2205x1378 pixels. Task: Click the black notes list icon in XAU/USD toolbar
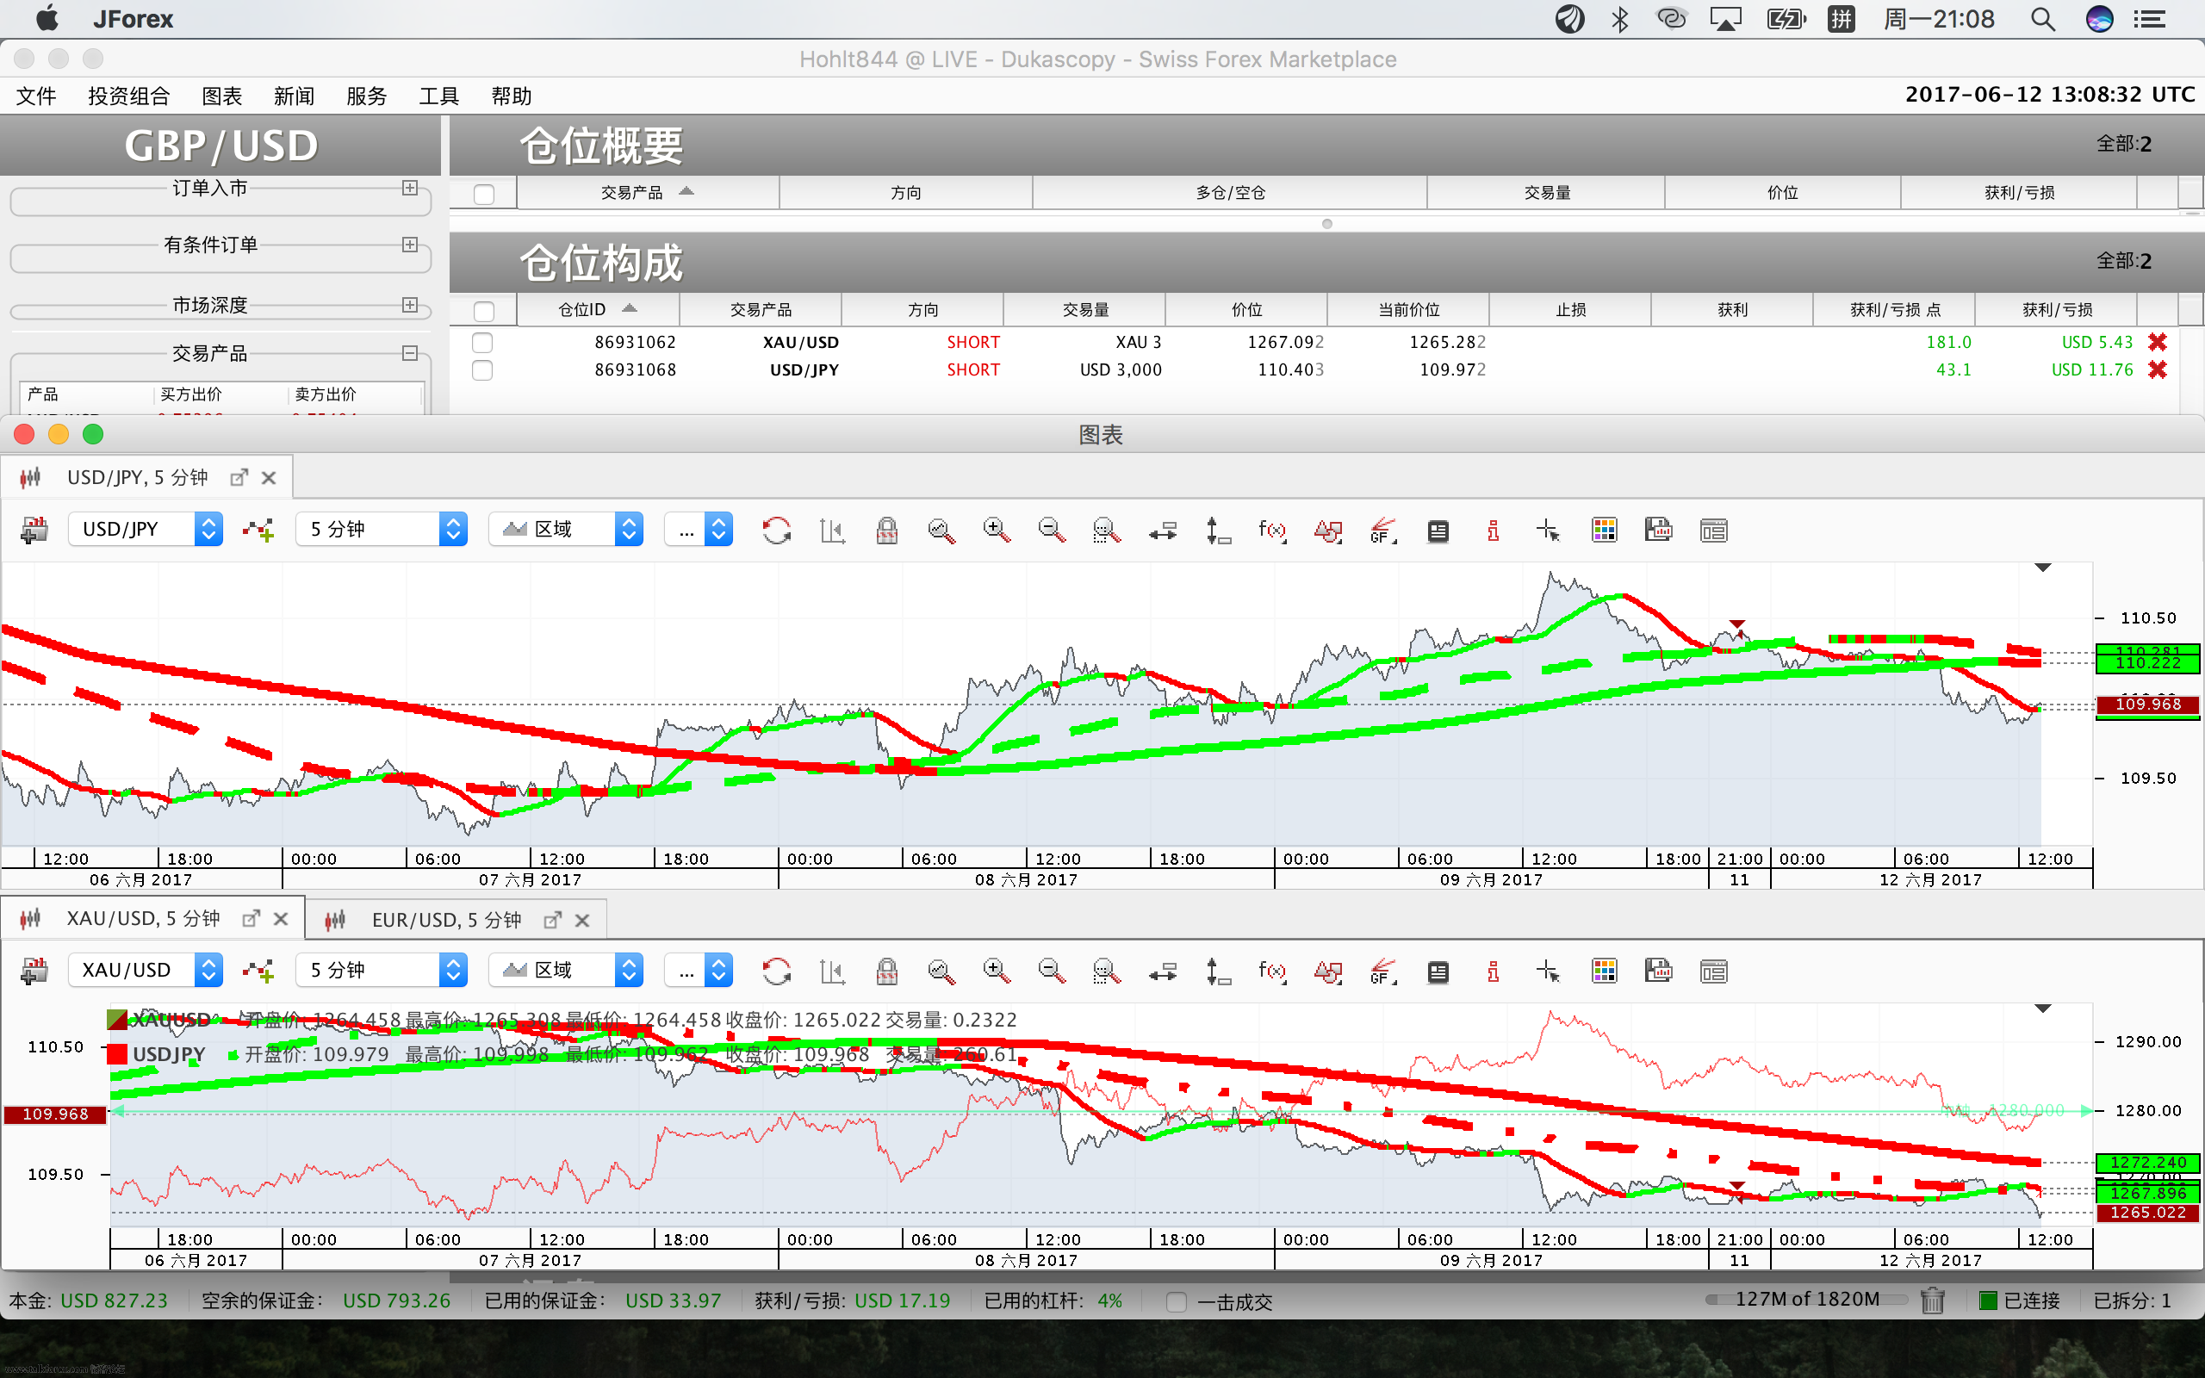tap(1438, 971)
